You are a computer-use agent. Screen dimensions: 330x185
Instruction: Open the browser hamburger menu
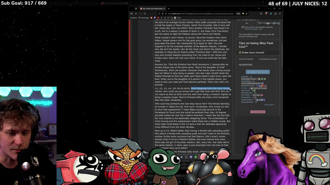[x=280, y=14]
